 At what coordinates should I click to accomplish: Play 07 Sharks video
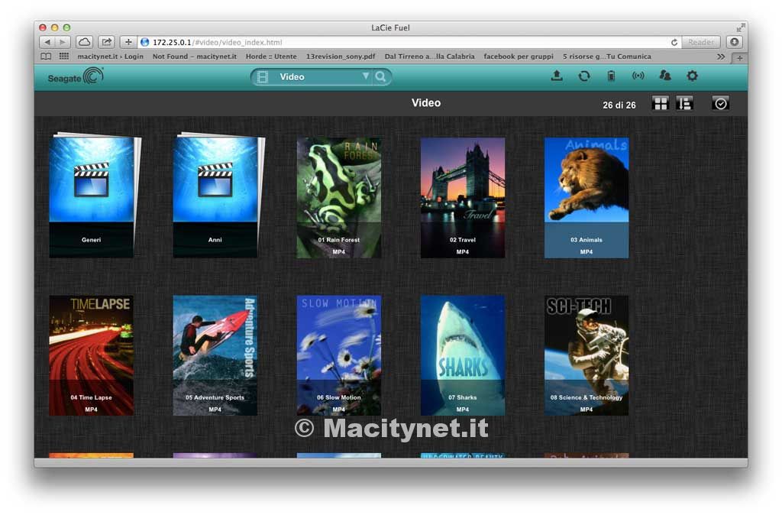(462, 355)
